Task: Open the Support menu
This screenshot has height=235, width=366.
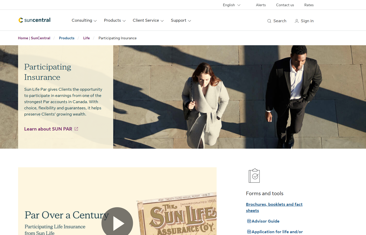Action: pos(181,20)
